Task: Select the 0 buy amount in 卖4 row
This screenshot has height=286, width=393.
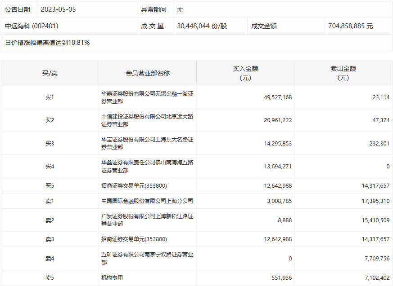Action: (290, 259)
